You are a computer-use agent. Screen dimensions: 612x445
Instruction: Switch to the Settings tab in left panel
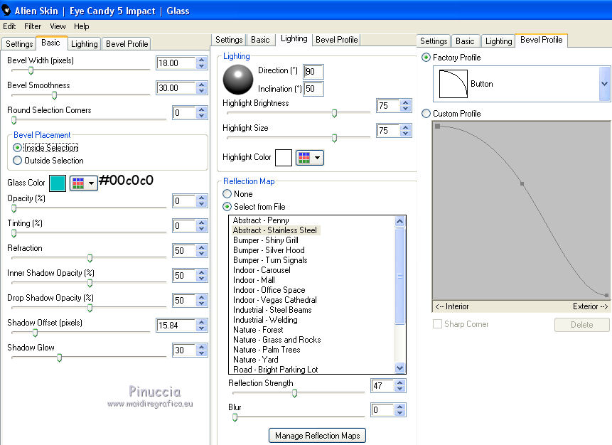point(19,44)
